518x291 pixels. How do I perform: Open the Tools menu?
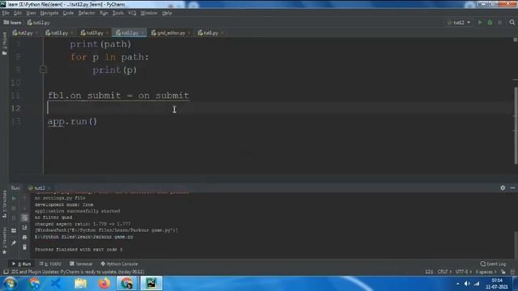coord(117,13)
